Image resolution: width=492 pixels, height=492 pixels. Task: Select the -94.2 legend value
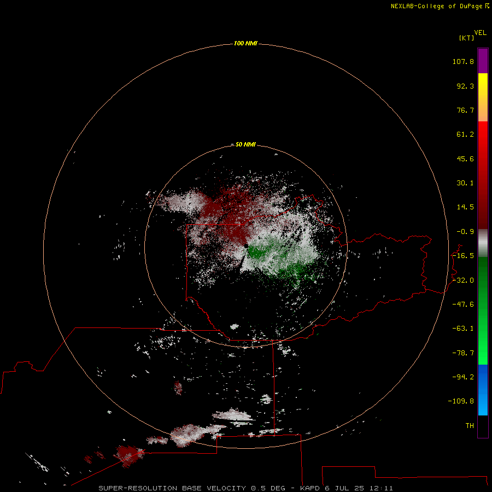click(x=463, y=377)
